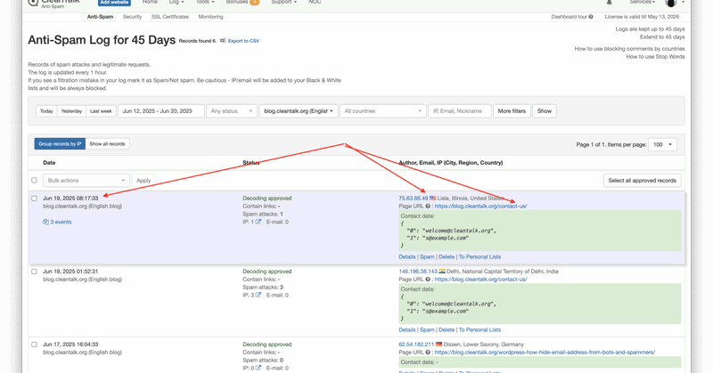713x373 pixels.
Task: Filter the log by Today
Action: [x=46, y=111]
